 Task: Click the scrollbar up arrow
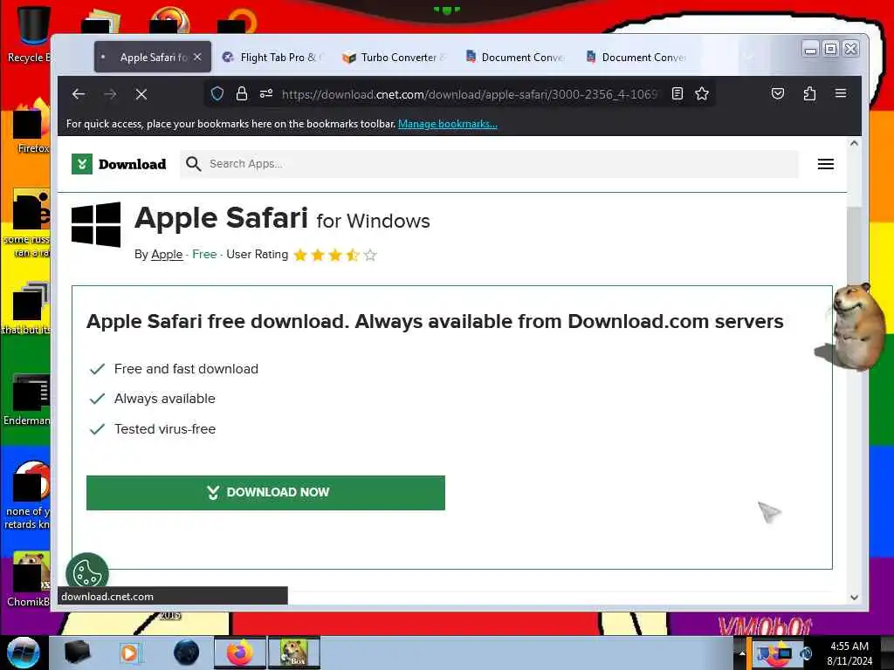[x=854, y=144]
